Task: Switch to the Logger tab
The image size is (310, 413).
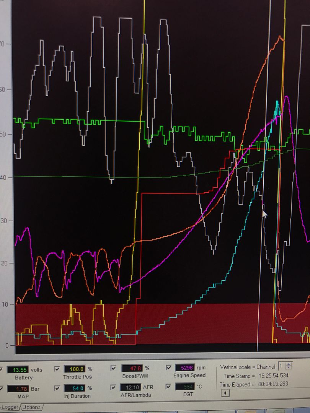Action: pos(10,407)
